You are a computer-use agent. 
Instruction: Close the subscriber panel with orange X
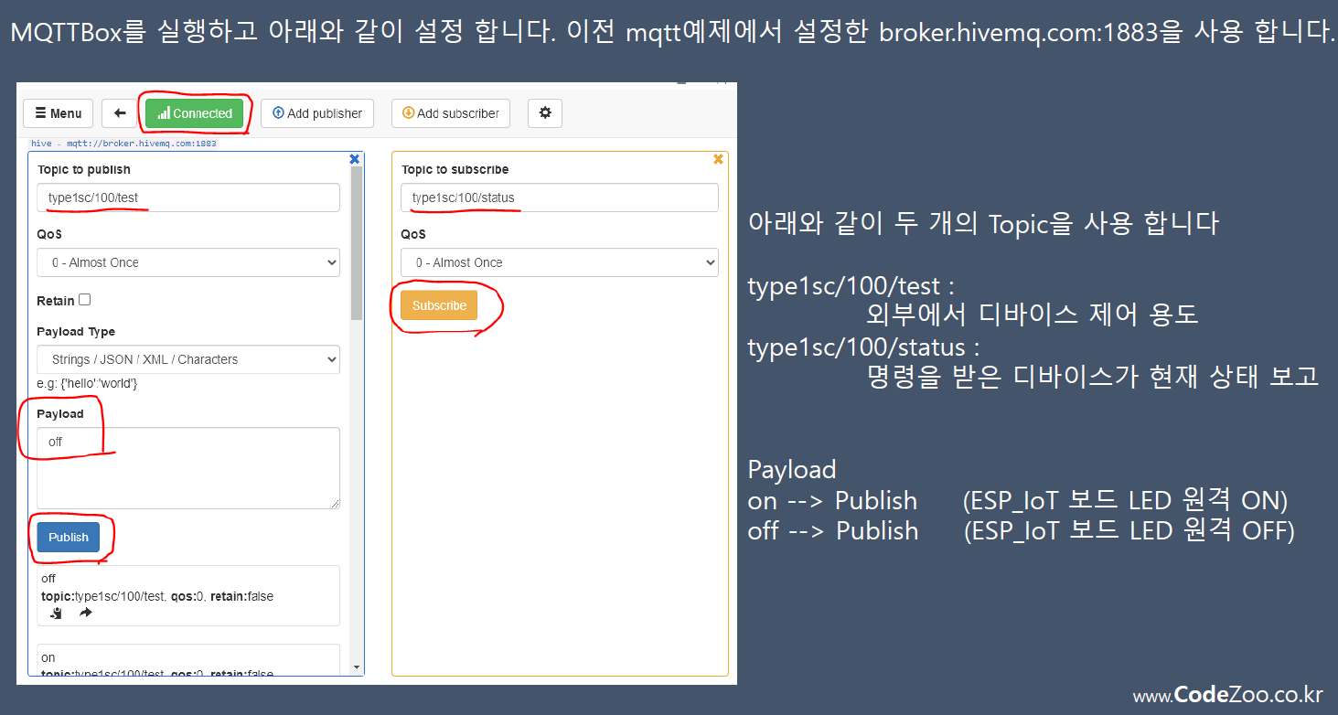718,159
